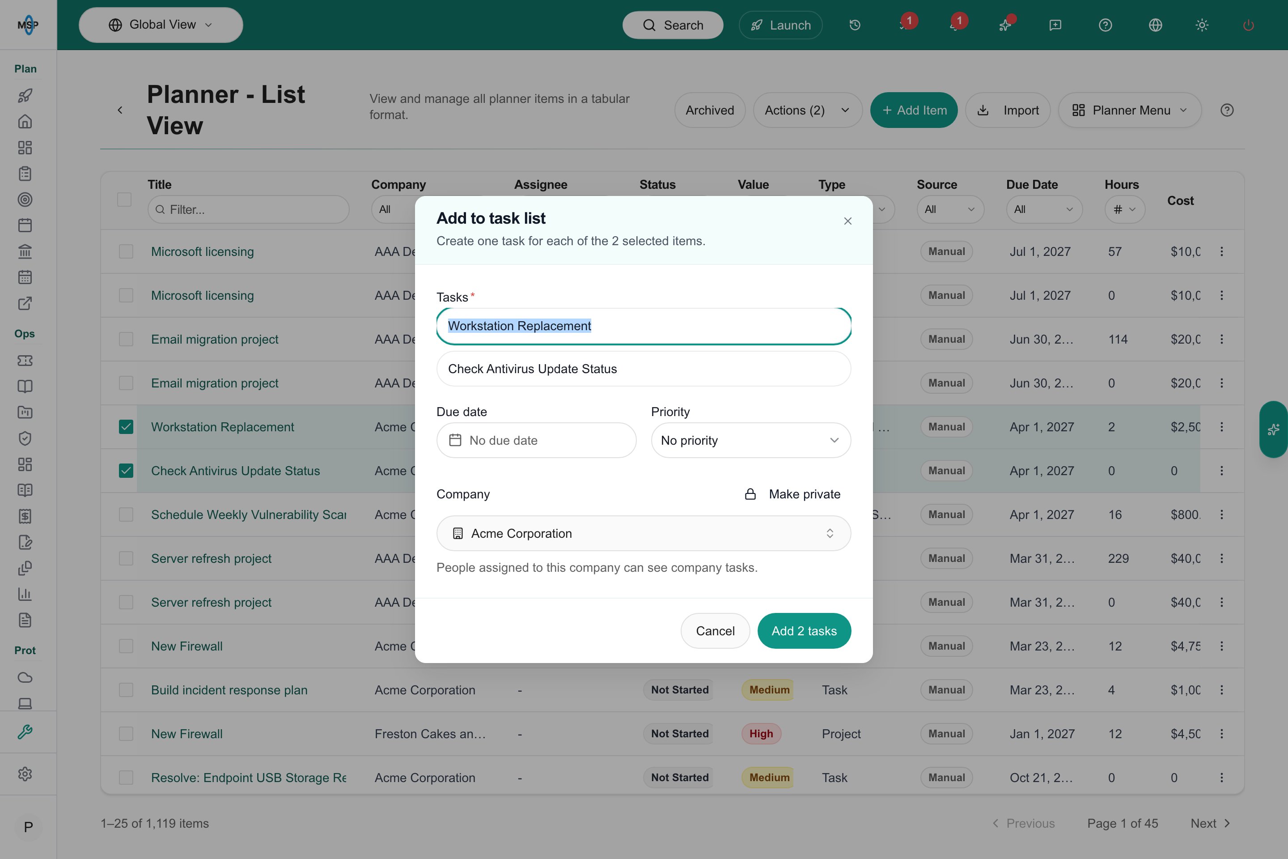
Task: Close the Add to task list dialog
Action: 848,221
